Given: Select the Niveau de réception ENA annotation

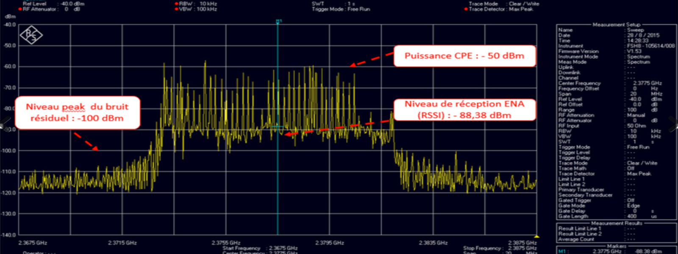Looking at the screenshot, I should pyautogui.click(x=464, y=110).
